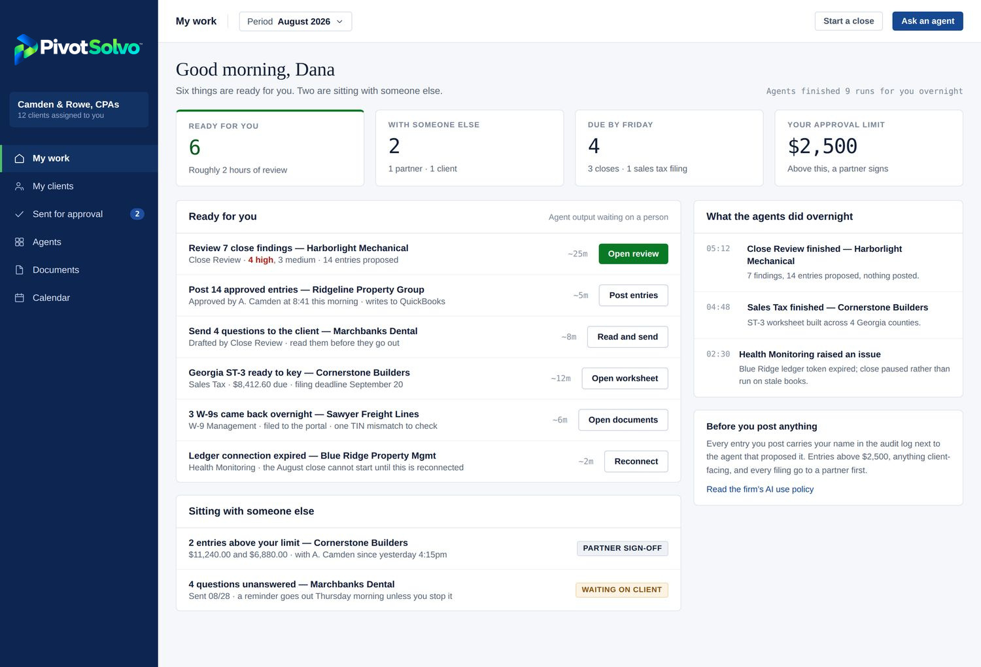Image resolution: width=981 pixels, height=667 pixels.
Task: Select the Ready for you summary card
Action: 270,148
